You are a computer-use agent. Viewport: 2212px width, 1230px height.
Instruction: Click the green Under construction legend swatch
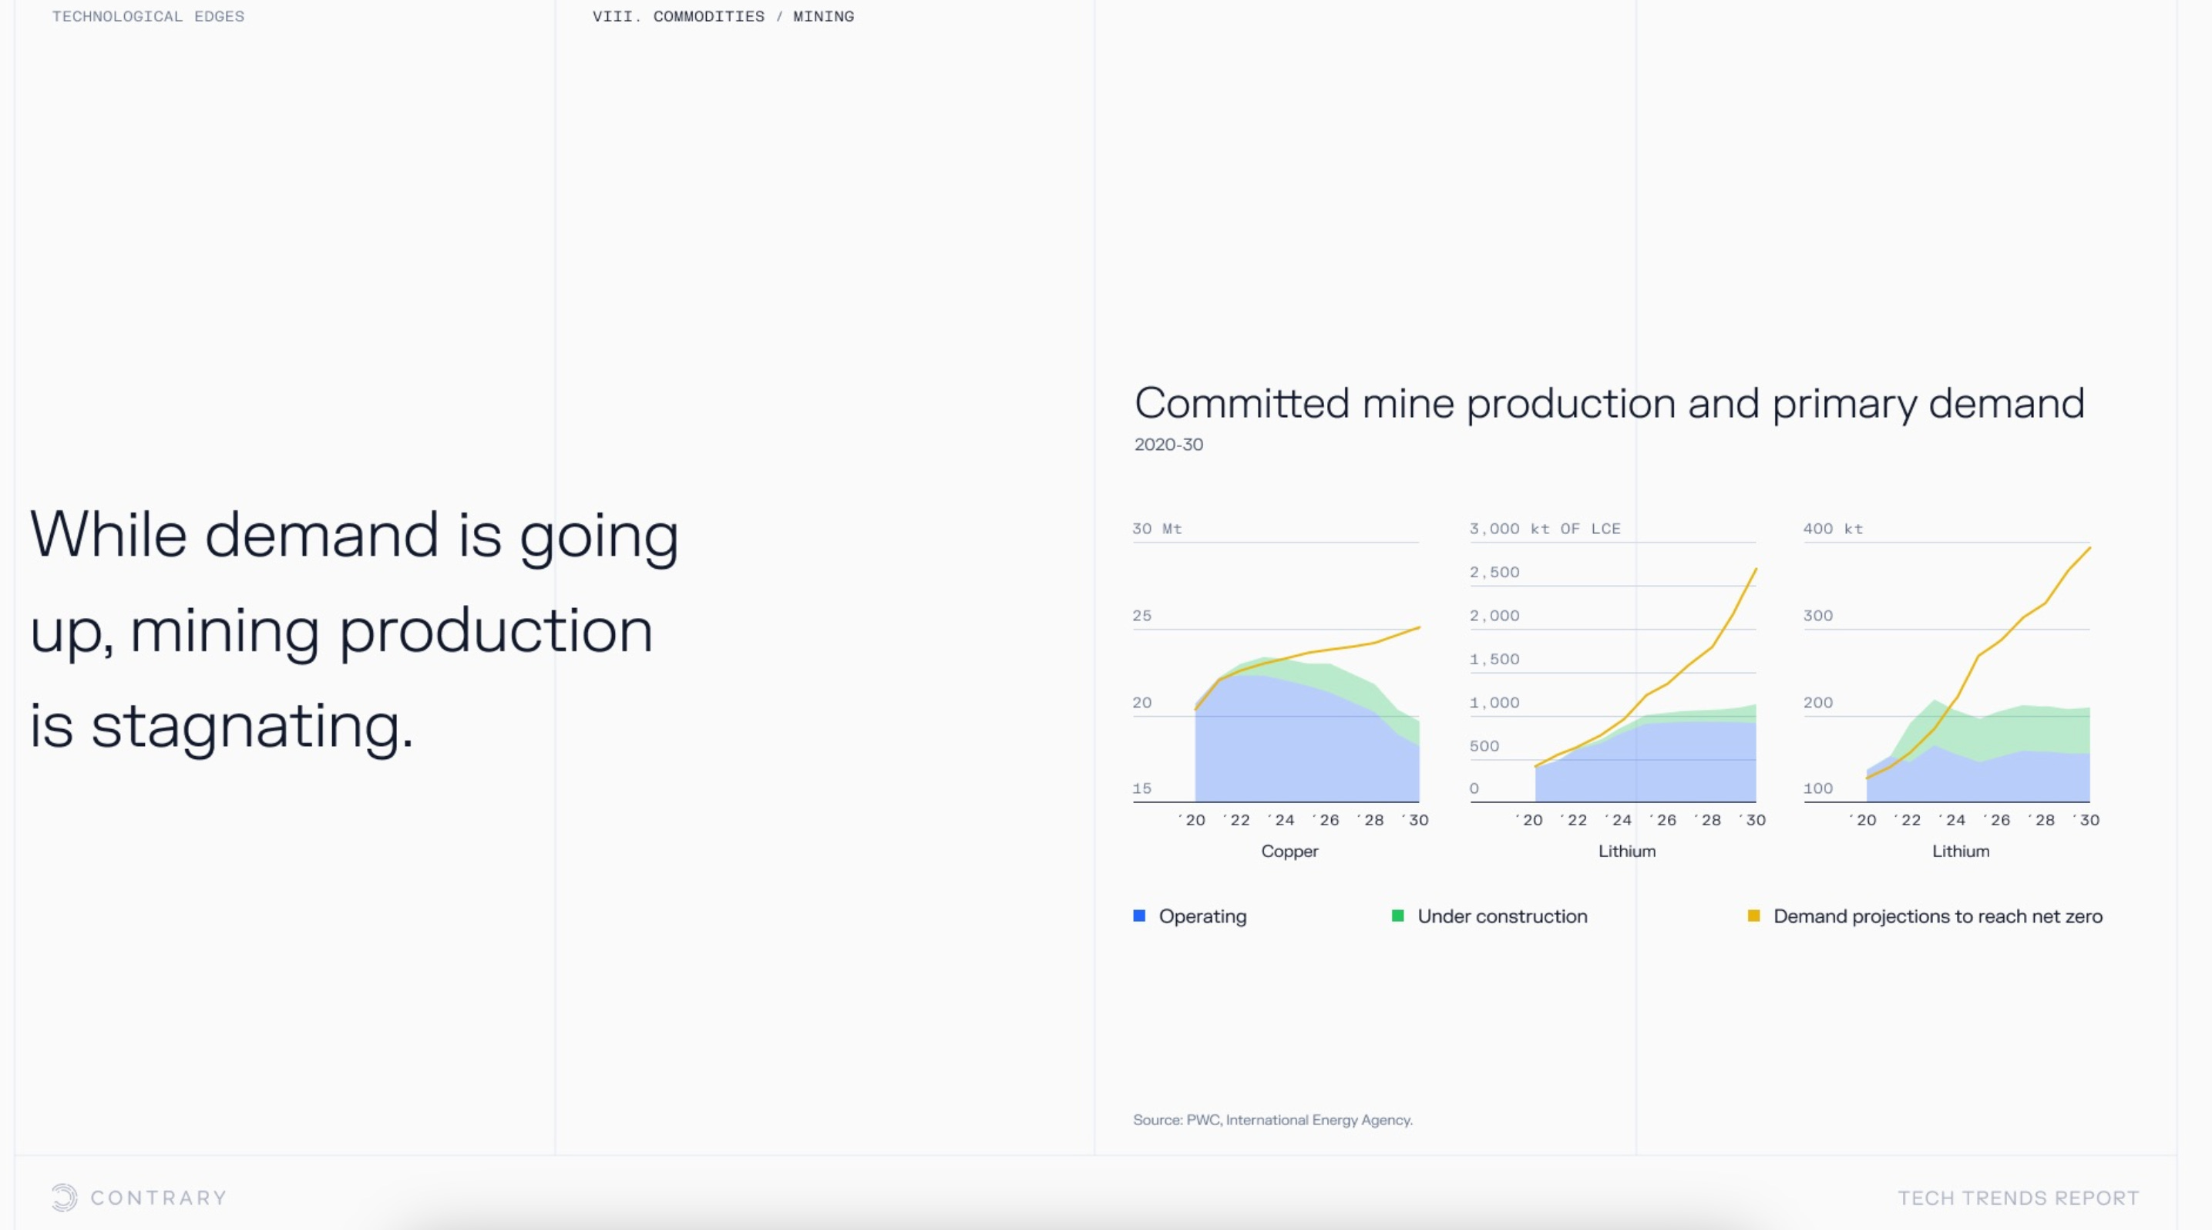coord(1398,916)
